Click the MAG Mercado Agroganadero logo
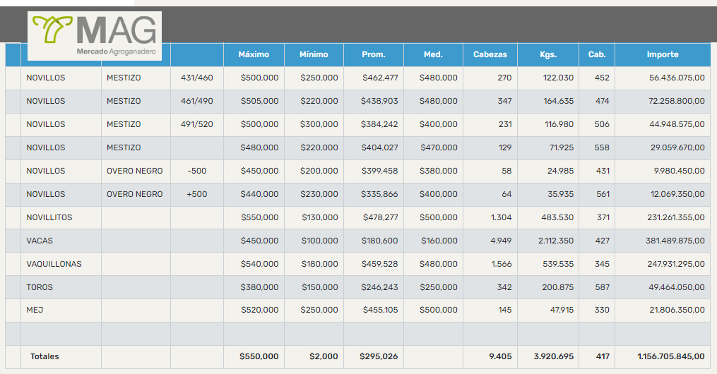Screen dimensions: 717x374 (95, 35)
